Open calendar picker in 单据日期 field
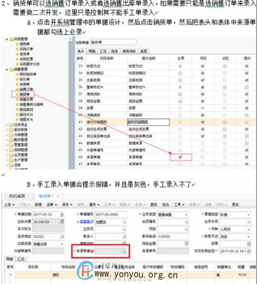This screenshot has height=284, width=257. [x=62, y=214]
